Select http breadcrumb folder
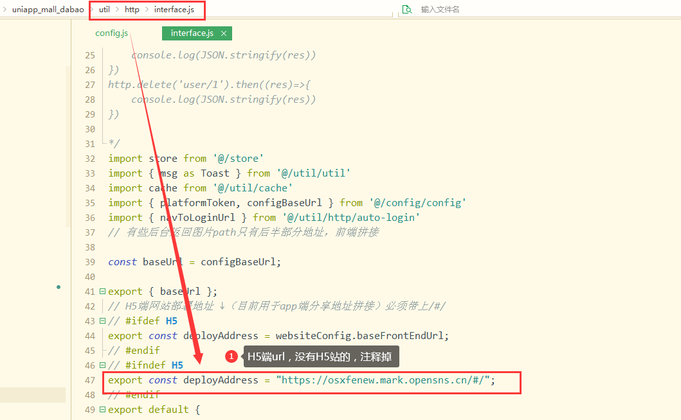This screenshot has width=681, height=420. [132, 9]
